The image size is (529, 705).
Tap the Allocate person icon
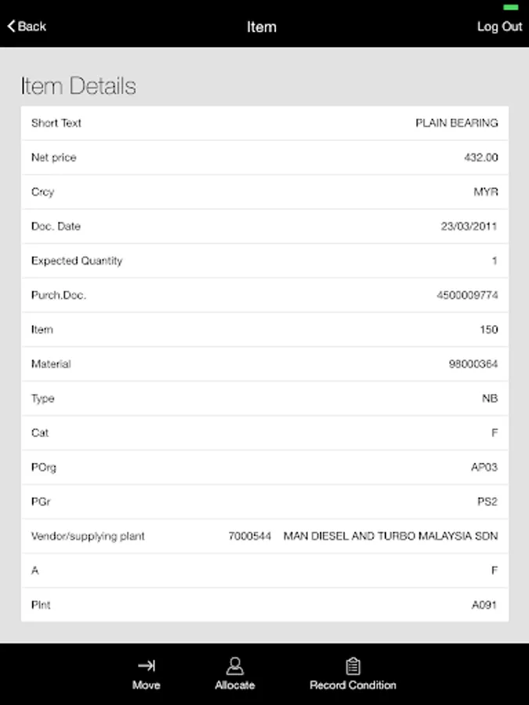tap(234, 666)
